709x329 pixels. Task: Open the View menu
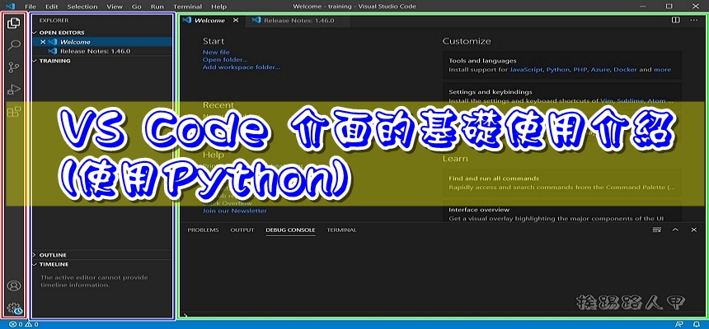coord(115,7)
